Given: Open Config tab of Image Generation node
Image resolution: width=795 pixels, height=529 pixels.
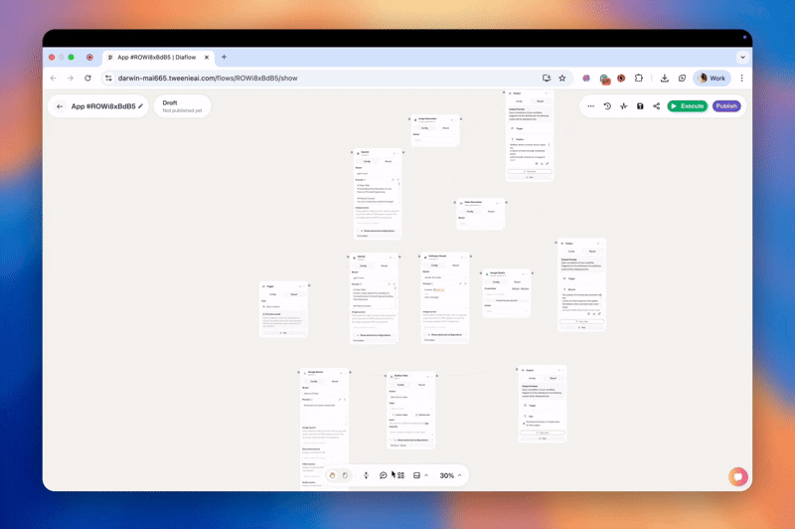Looking at the screenshot, I should (425, 128).
